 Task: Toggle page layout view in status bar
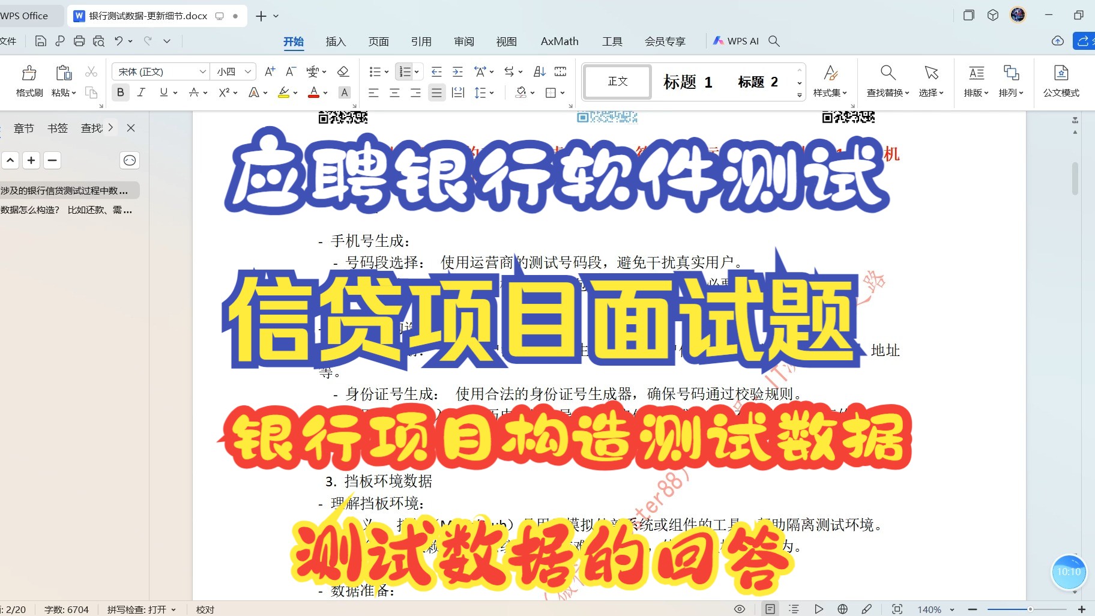(770, 609)
